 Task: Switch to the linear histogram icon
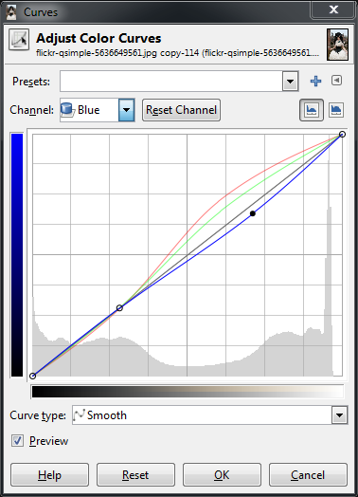click(x=312, y=110)
